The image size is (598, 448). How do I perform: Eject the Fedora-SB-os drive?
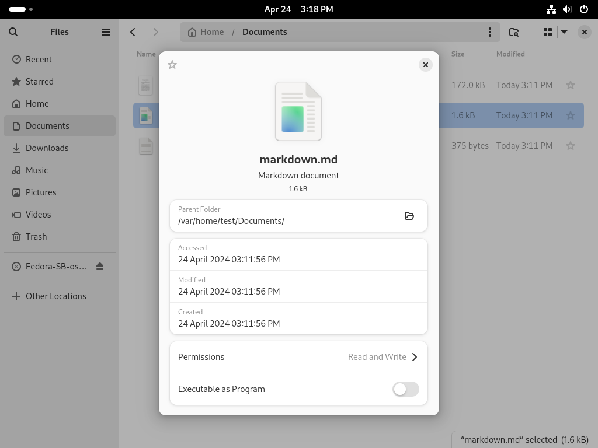click(100, 266)
